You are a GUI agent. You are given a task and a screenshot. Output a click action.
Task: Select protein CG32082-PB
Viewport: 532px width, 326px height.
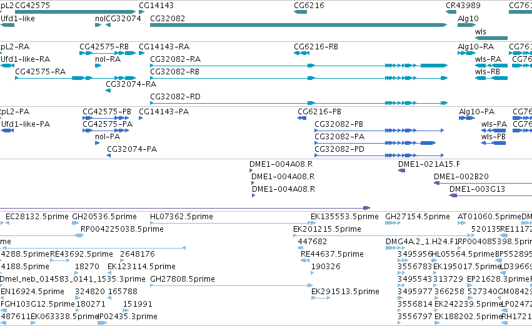(339, 124)
